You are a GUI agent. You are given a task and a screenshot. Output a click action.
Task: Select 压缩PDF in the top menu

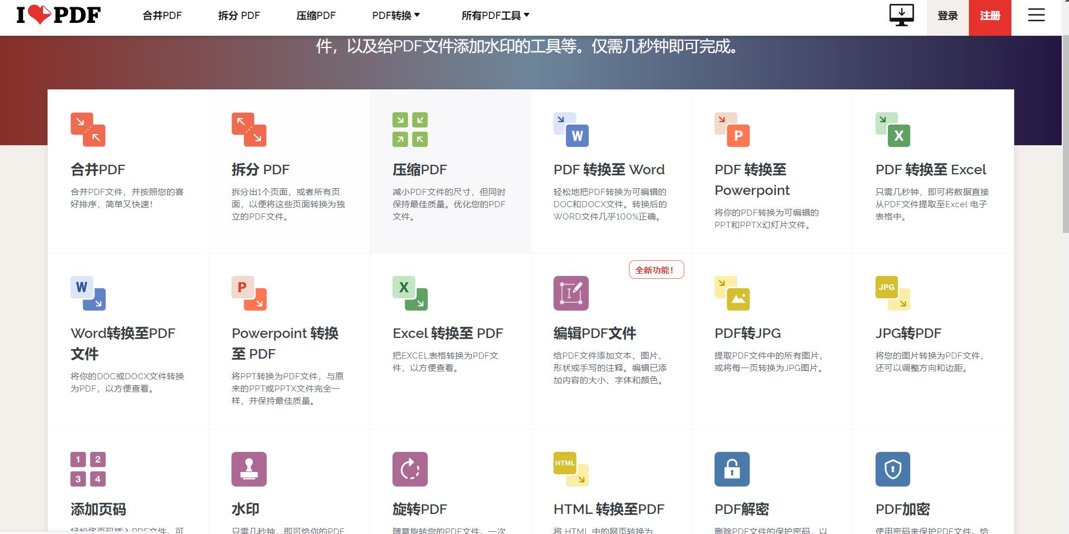coord(315,15)
